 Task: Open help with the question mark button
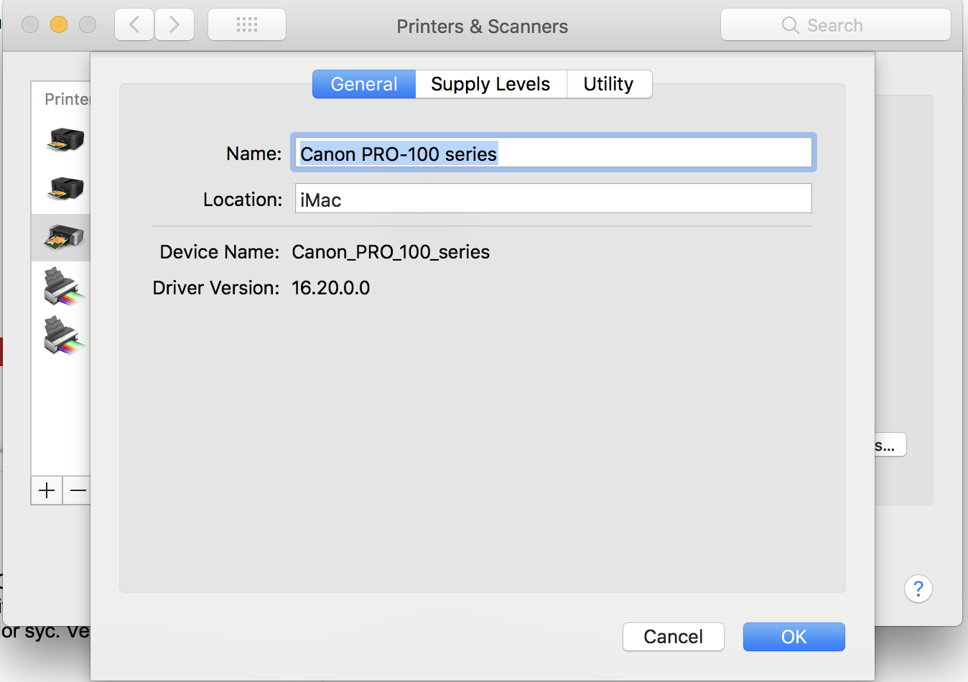point(918,589)
